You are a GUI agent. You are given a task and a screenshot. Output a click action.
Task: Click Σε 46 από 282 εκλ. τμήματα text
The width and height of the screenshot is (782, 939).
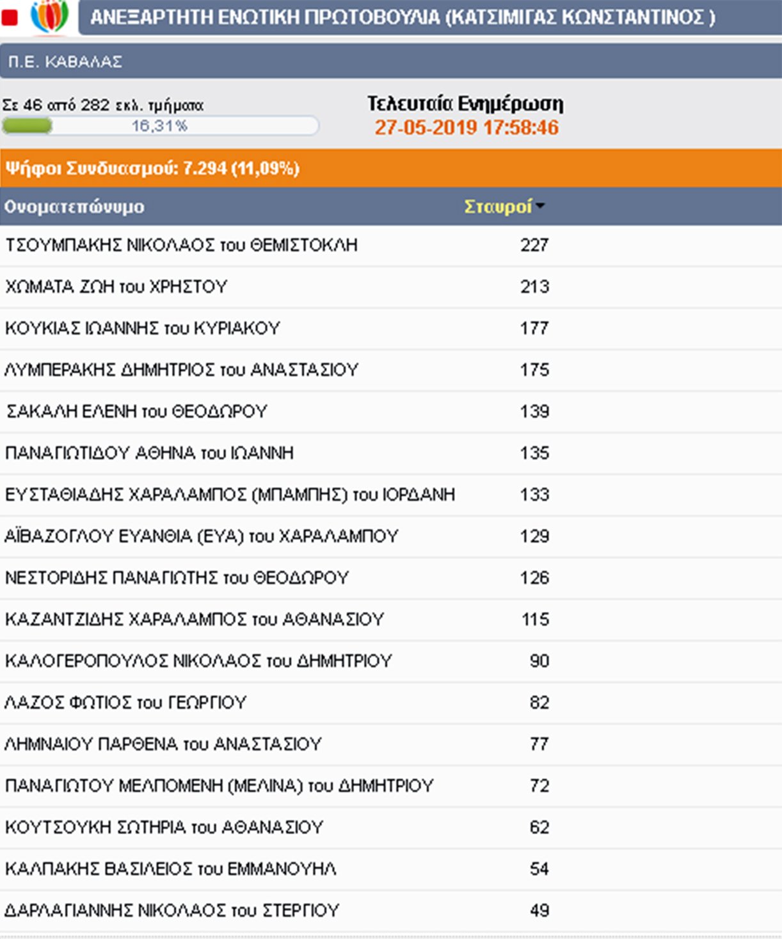point(103,105)
